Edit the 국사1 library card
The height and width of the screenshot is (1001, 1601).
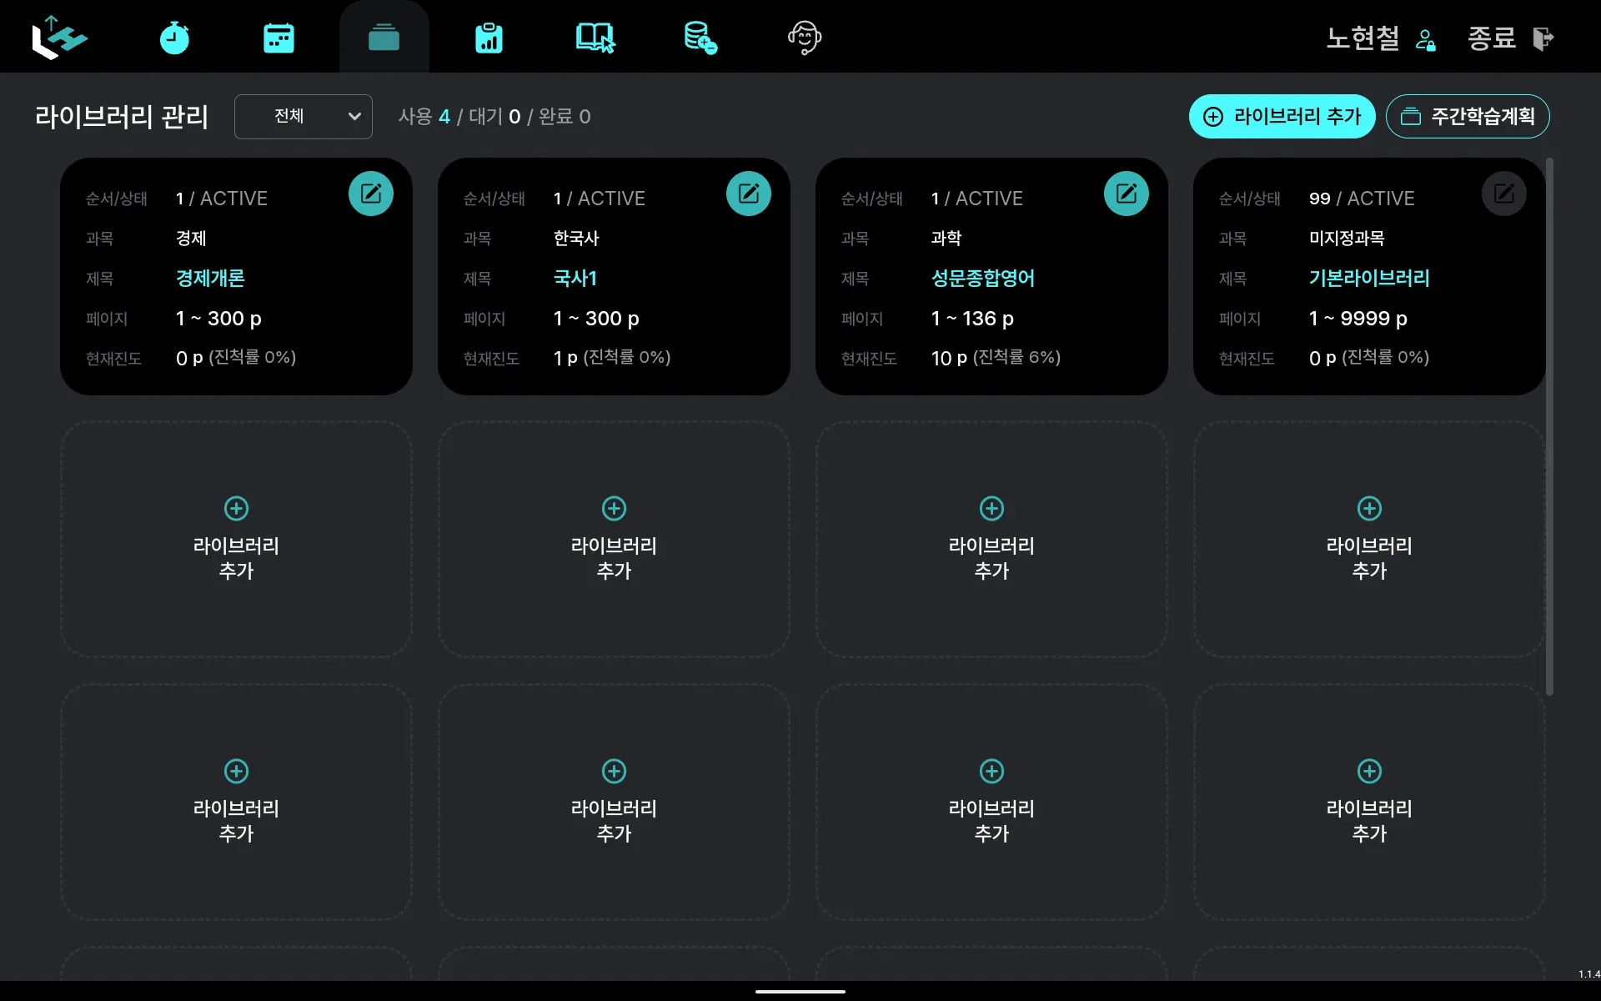[x=749, y=194]
